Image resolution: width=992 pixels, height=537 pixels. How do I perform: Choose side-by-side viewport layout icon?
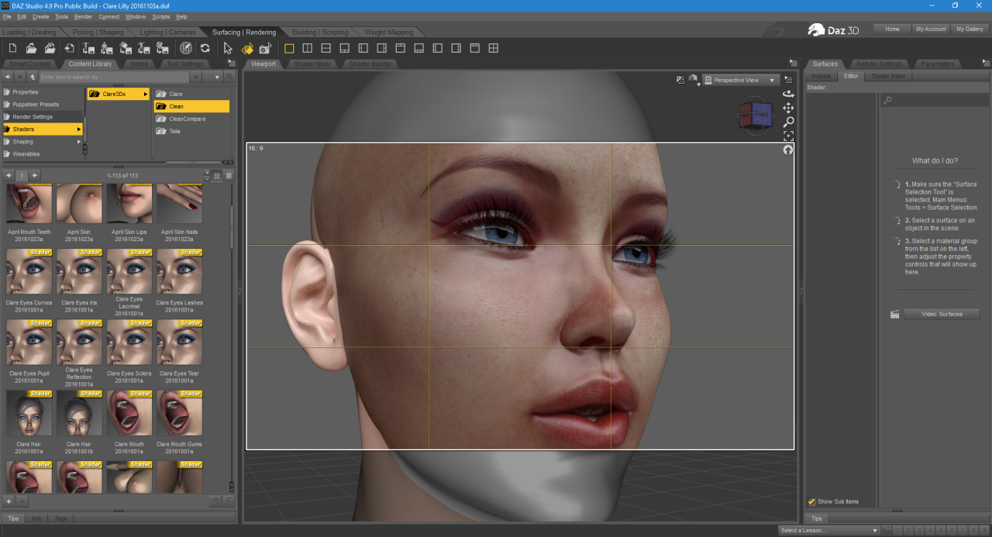pyautogui.click(x=307, y=48)
